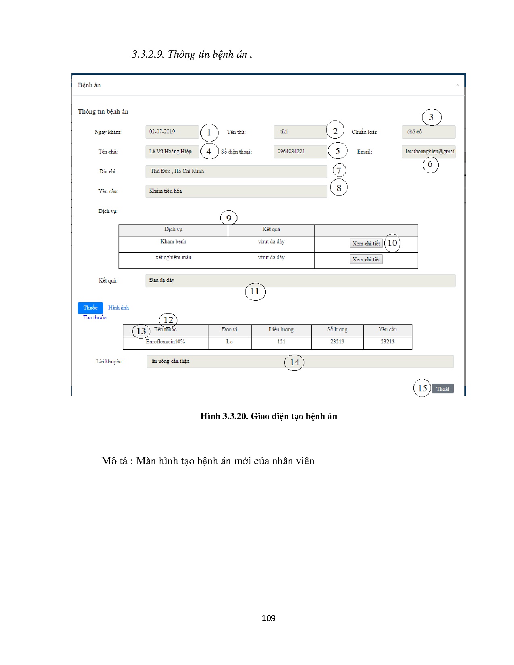
Task: View details for Kham benh service
Action: (x=366, y=243)
